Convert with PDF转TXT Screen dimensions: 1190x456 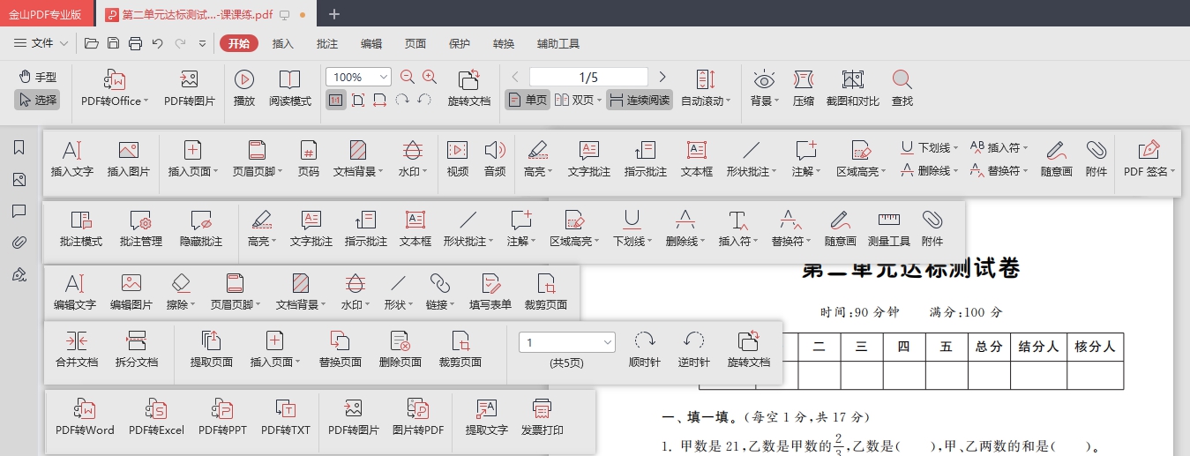pyautogui.click(x=285, y=418)
